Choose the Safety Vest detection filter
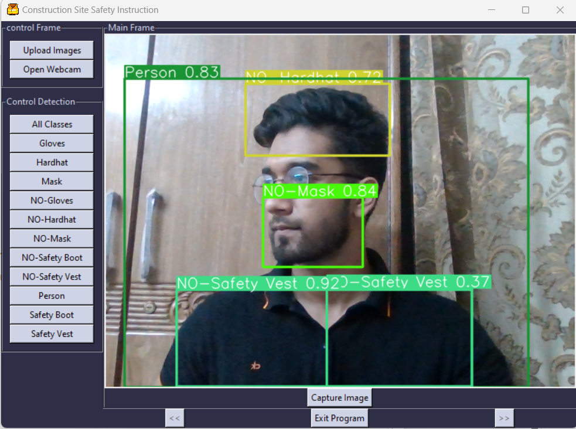576x429 pixels. click(51, 333)
